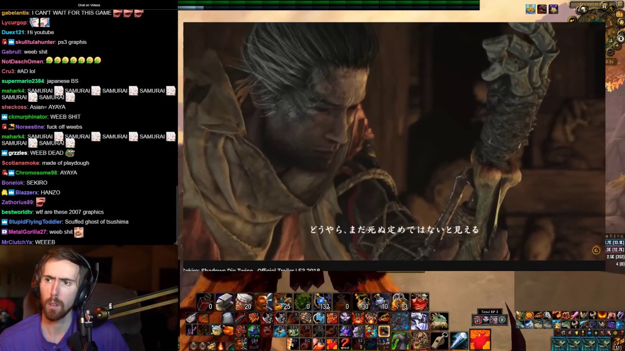This screenshot has height=351, width=625.
Task: Click the roast chicken food icon
Action: pyautogui.click(x=228, y=330)
